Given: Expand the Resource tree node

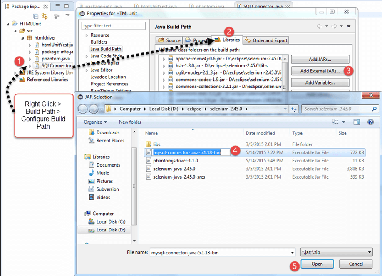Looking at the screenshot, I should pyautogui.click(x=87, y=35).
